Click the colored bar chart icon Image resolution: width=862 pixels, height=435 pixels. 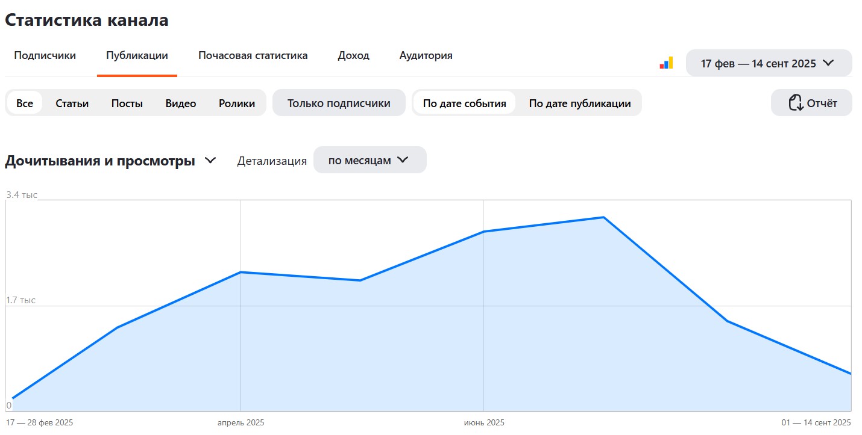(666, 63)
